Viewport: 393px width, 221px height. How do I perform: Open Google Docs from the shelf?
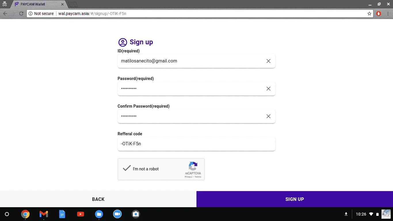62,214
